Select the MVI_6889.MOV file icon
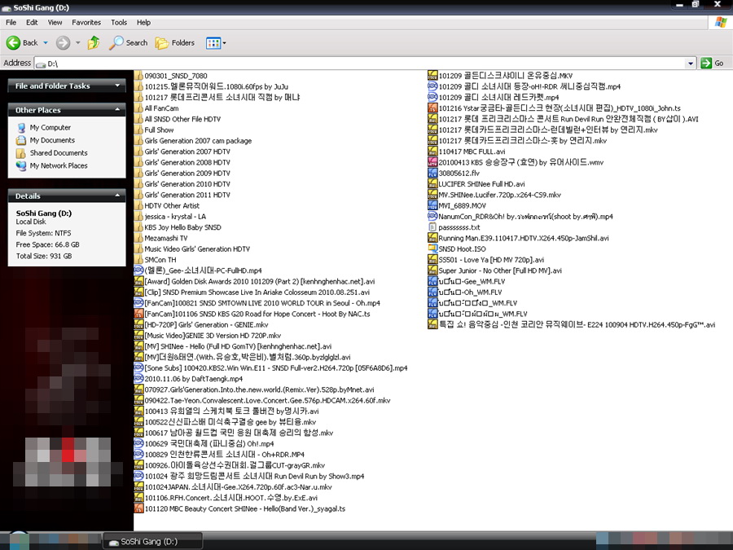Image resolution: width=733 pixels, height=550 pixels. pos(432,205)
